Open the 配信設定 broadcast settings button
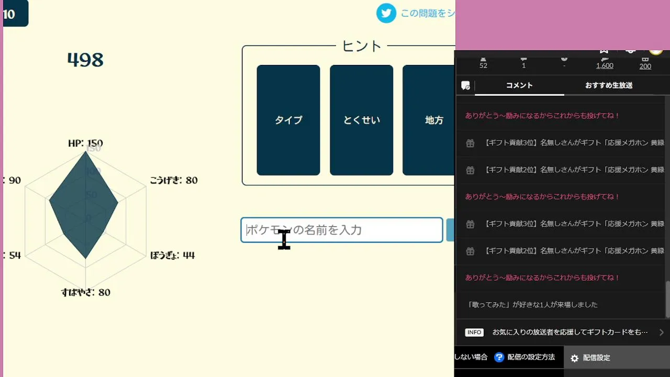 click(617, 358)
